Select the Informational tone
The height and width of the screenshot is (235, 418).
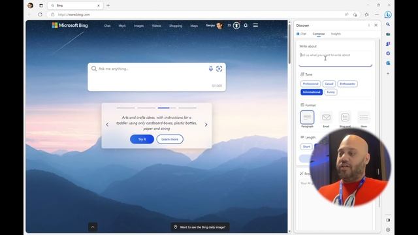[x=312, y=92]
